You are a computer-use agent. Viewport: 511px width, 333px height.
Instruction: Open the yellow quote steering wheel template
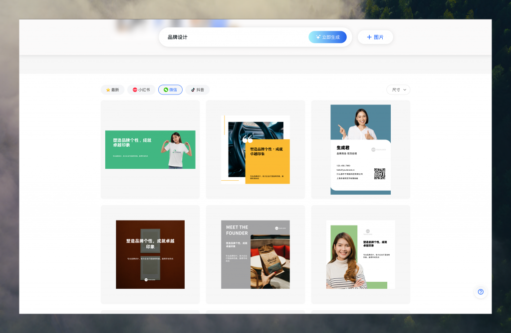click(255, 150)
